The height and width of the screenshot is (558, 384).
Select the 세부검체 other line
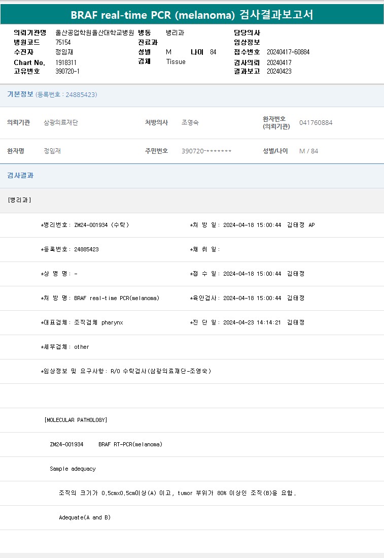click(x=65, y=347)
